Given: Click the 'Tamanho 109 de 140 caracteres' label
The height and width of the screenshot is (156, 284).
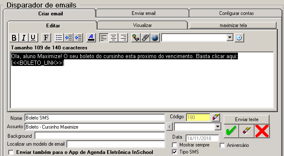Looking at the screenshot, I should click(x=49, y=48).
